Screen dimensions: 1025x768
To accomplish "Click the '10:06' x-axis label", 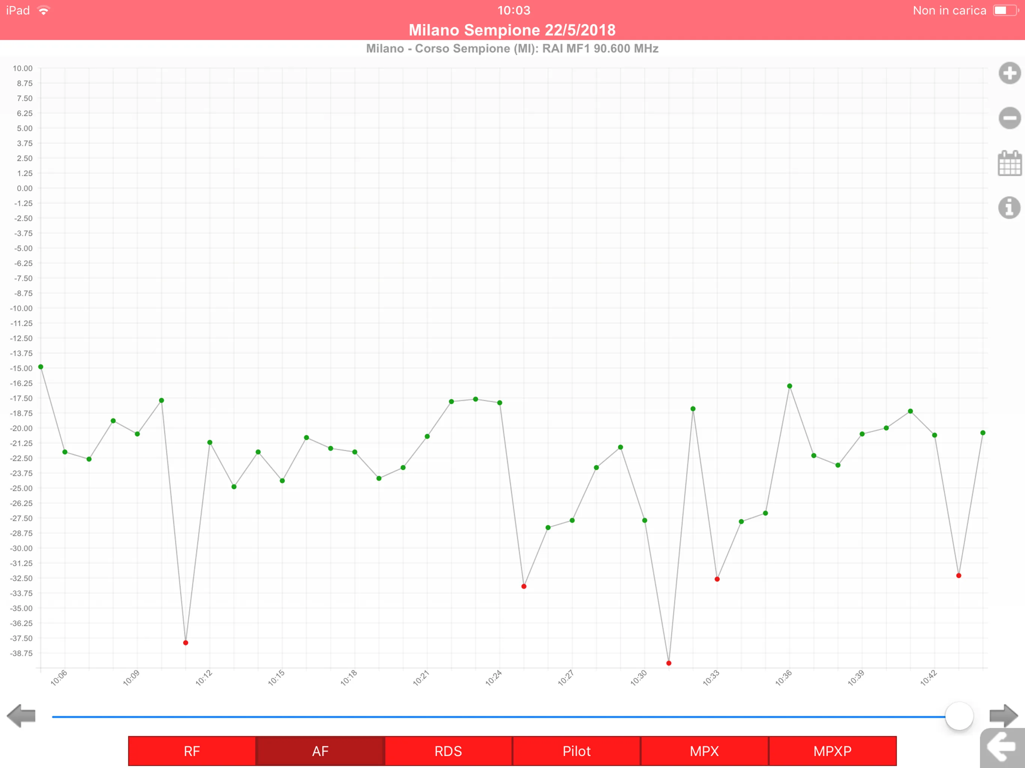I will [59, 678].
